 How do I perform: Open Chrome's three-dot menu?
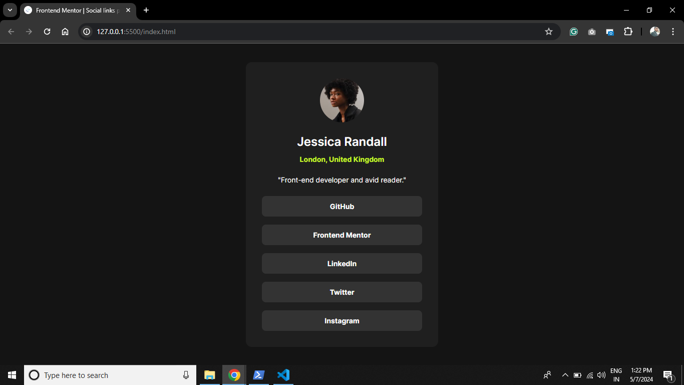click(x=672, y=32)
